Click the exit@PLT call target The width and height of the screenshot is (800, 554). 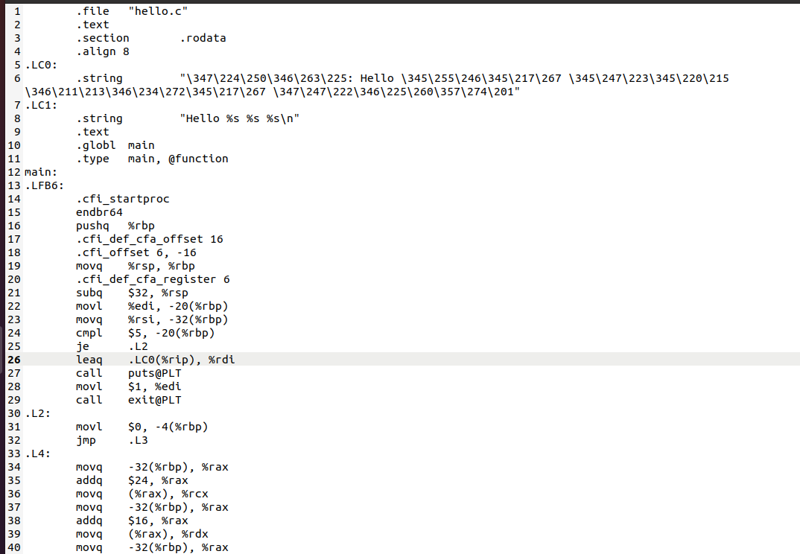155,400
